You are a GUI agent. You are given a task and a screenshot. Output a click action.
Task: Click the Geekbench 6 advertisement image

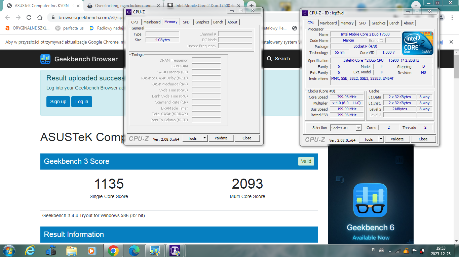coord(371,196)
